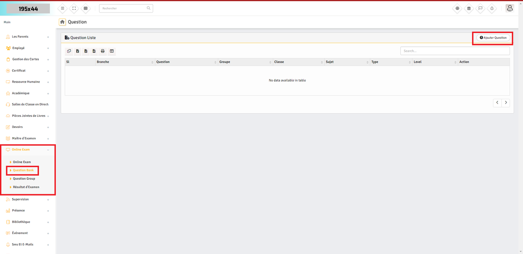The image size is (523, 254).
Task: Export question list to Excel
Action: point(77,51)
